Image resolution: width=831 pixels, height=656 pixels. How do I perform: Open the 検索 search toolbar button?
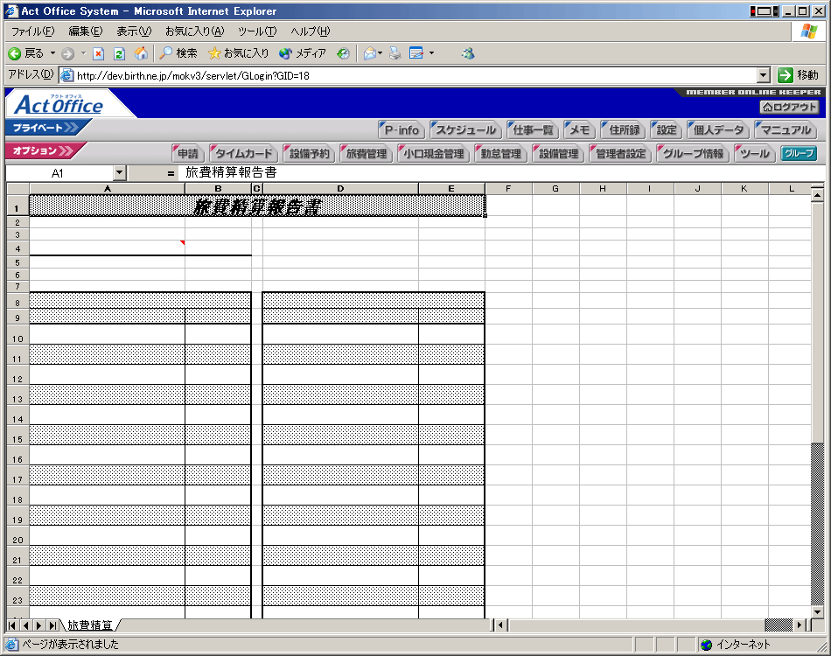pyautogui.click(x=178, y=53)
